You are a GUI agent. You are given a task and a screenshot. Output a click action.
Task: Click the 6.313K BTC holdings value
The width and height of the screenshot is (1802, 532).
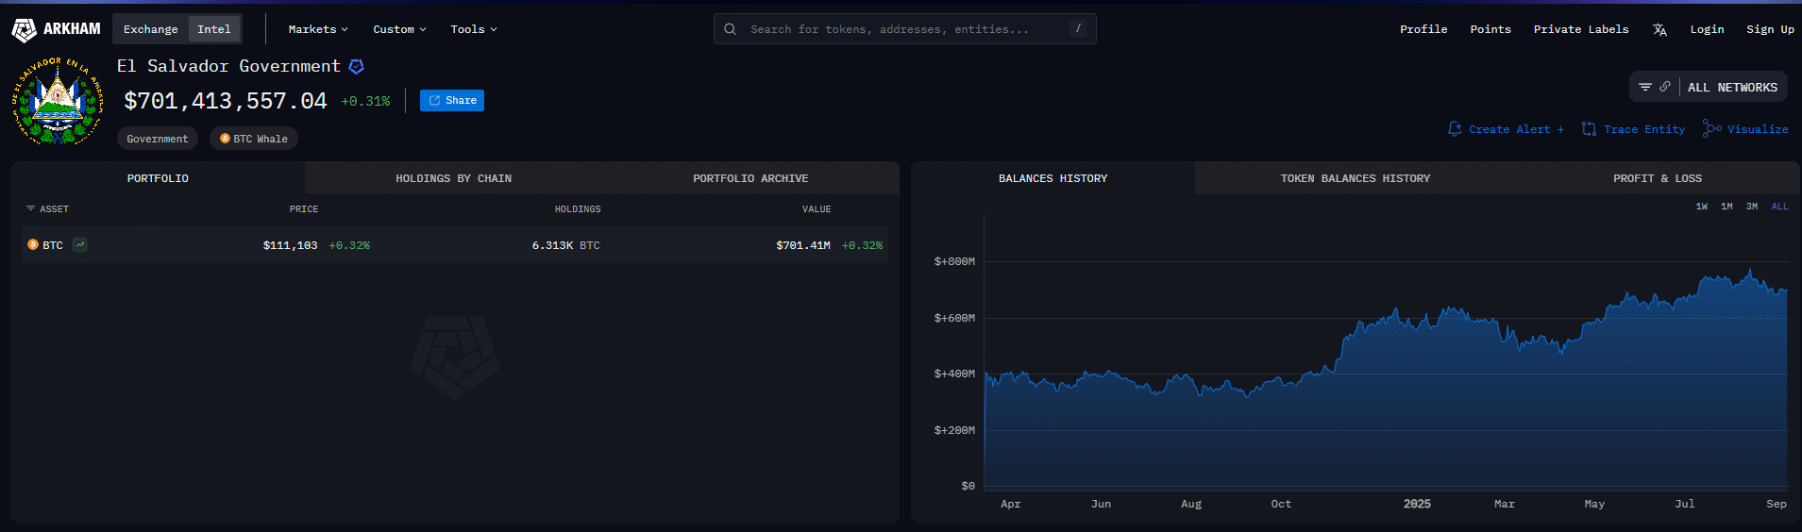point(565,245)
